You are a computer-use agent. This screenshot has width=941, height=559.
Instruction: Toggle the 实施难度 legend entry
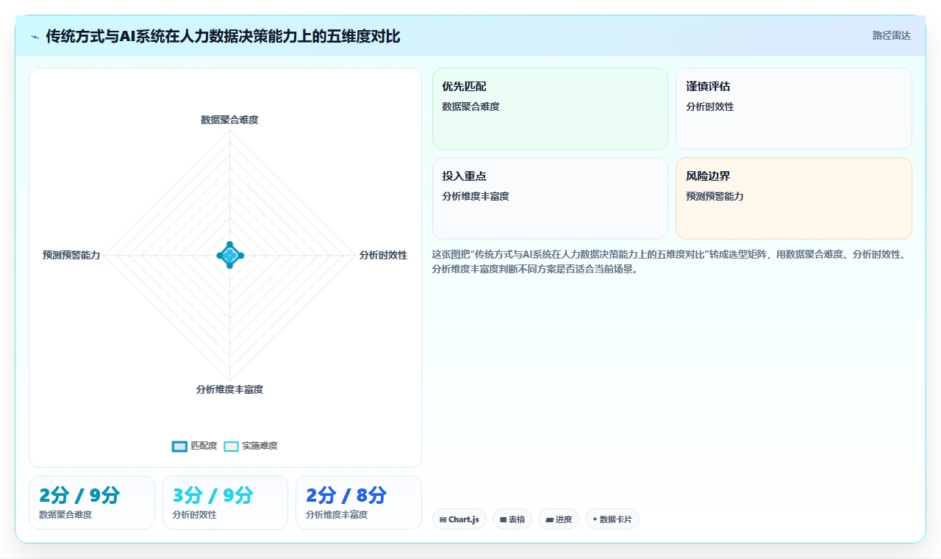(251, 446)
